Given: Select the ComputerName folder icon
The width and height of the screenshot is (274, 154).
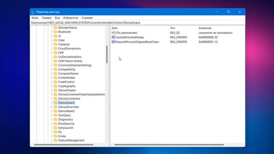Looking at the screenshot, I should click(56, 74).
